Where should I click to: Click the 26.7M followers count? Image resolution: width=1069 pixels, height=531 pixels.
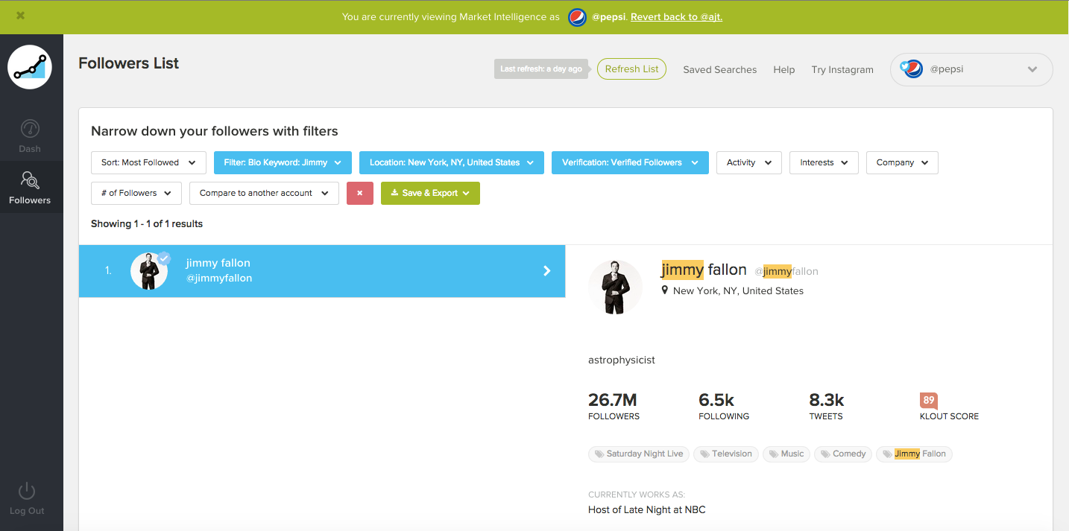click(613, 400)
